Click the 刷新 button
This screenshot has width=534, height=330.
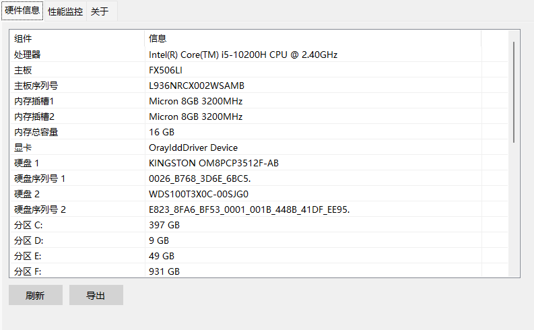tap(36, 295)
